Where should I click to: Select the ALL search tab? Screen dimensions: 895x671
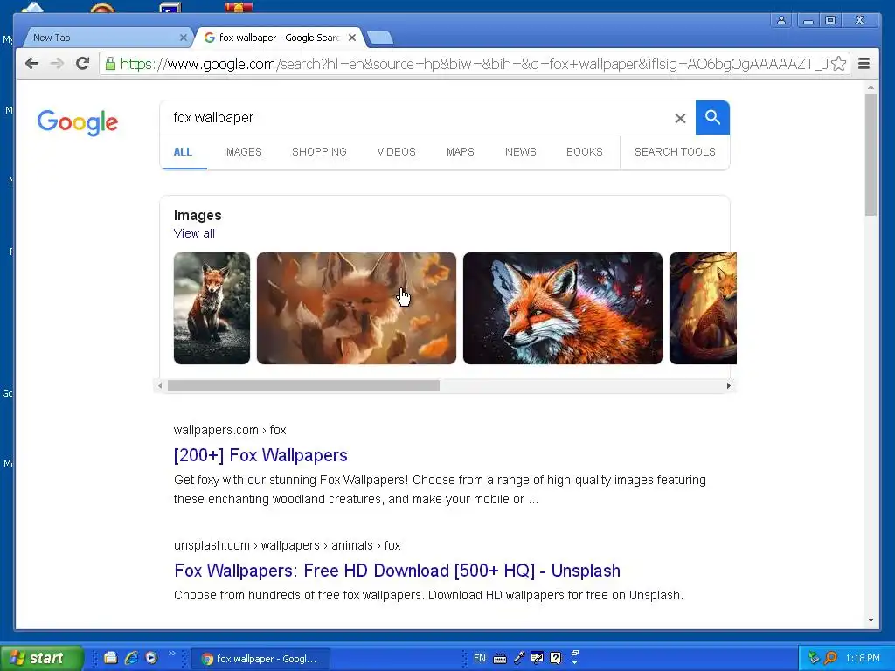point(183,152)
